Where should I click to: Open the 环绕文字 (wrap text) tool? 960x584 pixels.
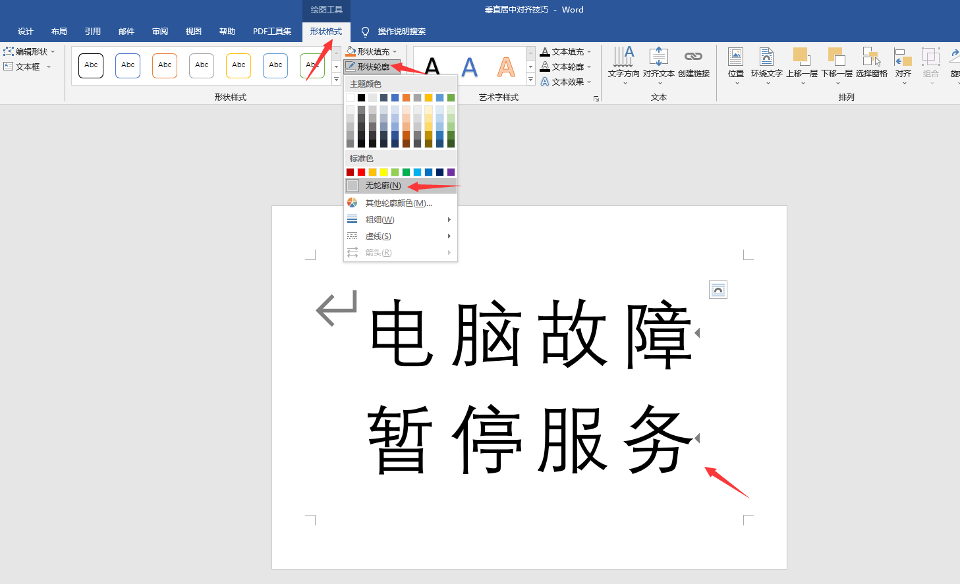click(767, 65)
